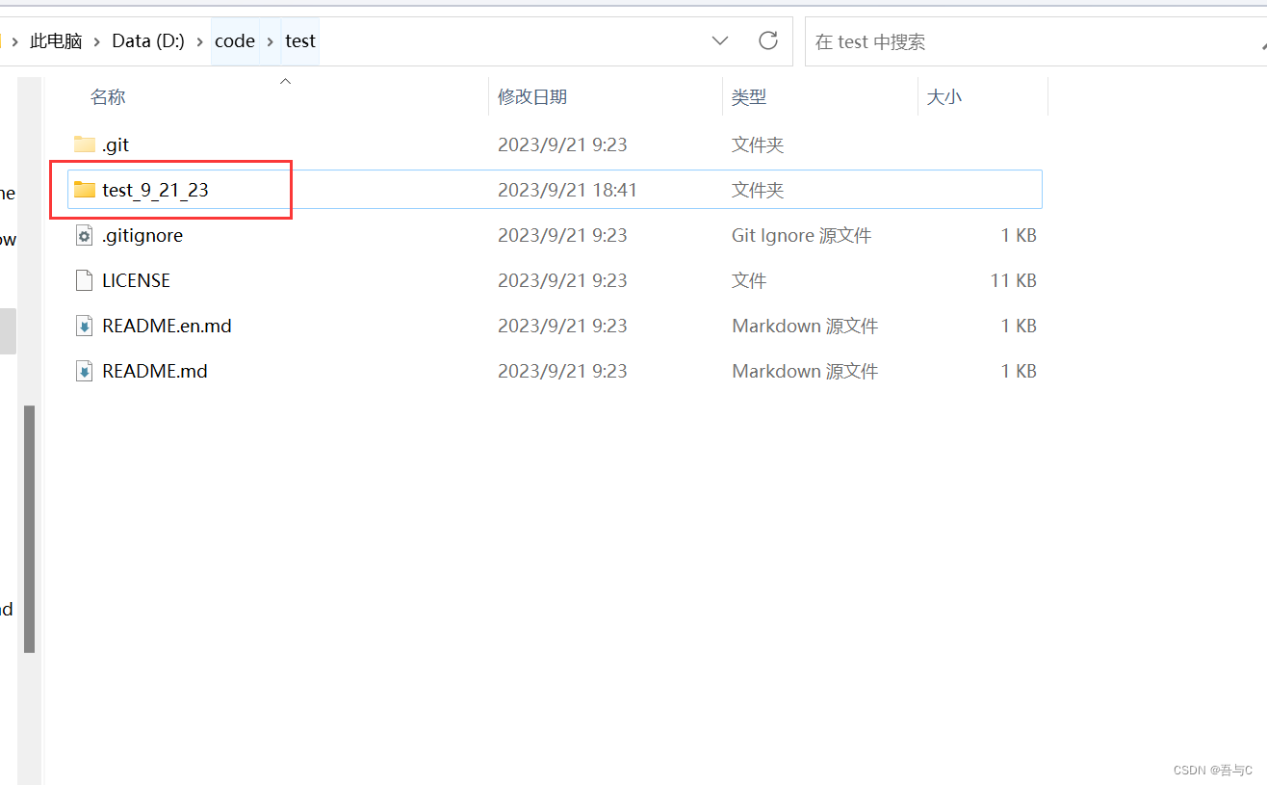Navigate to Data (D:) breadcrumb
The width and height of the screenshot is (1267, 785).
click(x=148, y=41)
